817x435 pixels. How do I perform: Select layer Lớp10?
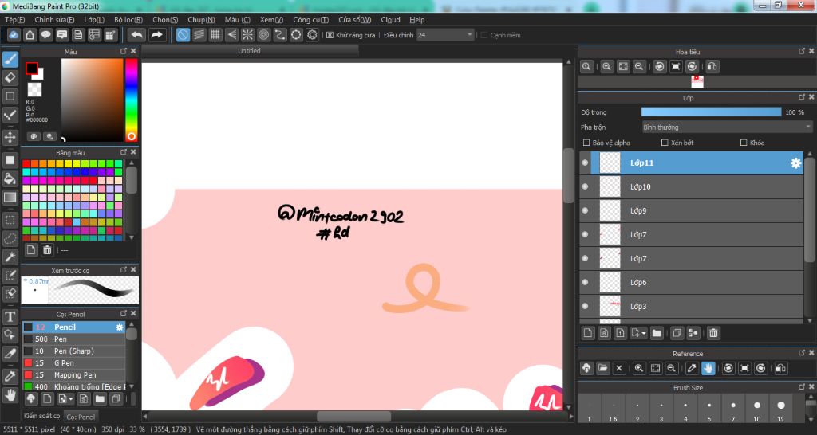[692, 186]
